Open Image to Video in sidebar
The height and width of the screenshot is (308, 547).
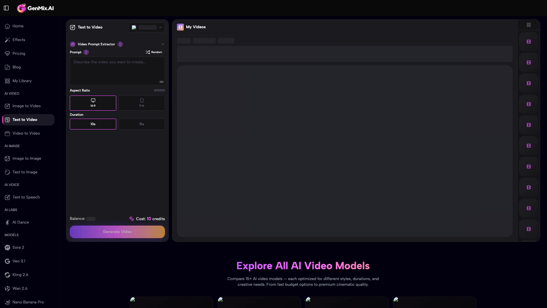point(26,106)
